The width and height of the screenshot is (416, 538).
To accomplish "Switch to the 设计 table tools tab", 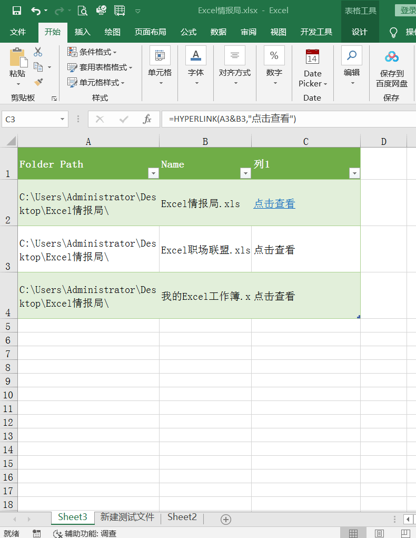I will coord(360,32).
